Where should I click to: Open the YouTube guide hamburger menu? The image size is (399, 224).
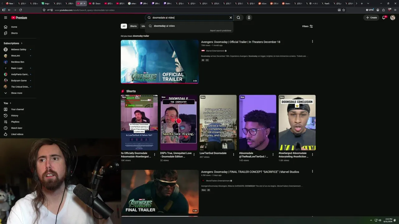click(6, 18)
